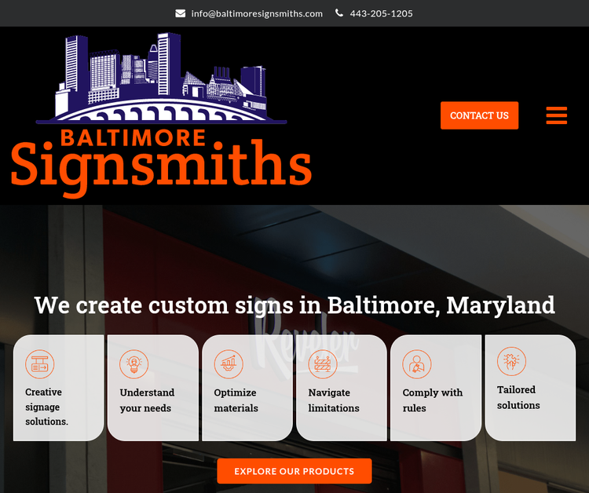Click the Contact Us button

click(x=479, y=115)
